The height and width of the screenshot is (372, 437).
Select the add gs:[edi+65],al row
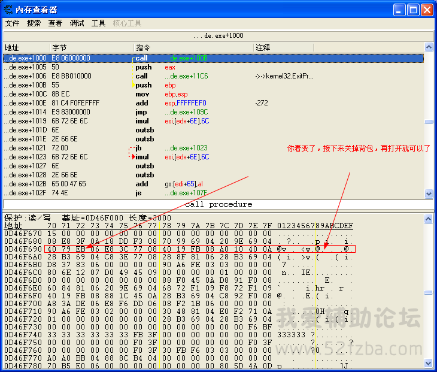tap(214, 184)
